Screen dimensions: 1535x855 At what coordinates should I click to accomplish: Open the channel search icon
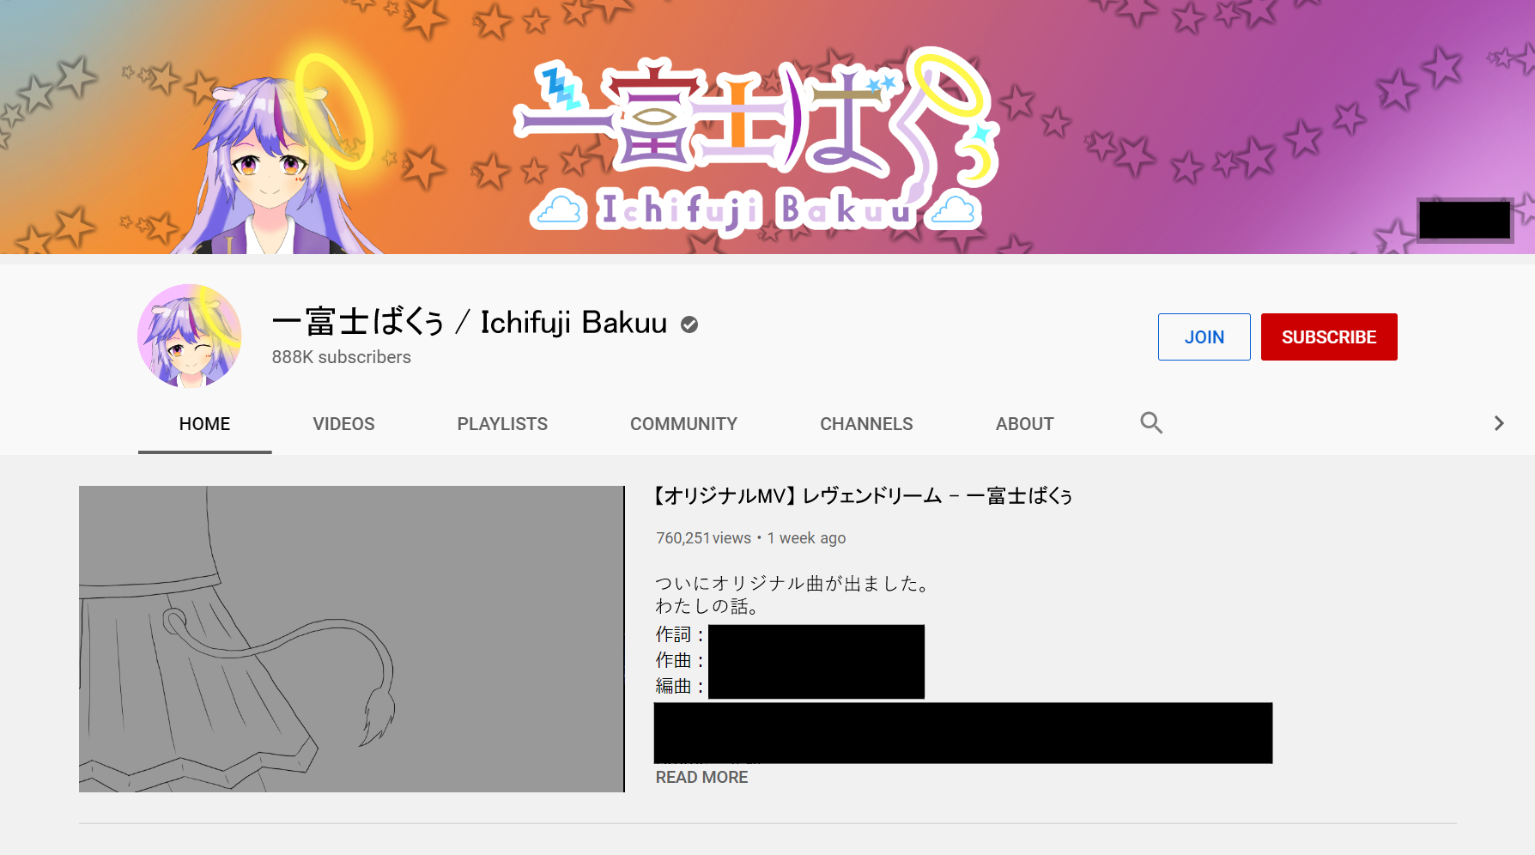click(1151, 422)
